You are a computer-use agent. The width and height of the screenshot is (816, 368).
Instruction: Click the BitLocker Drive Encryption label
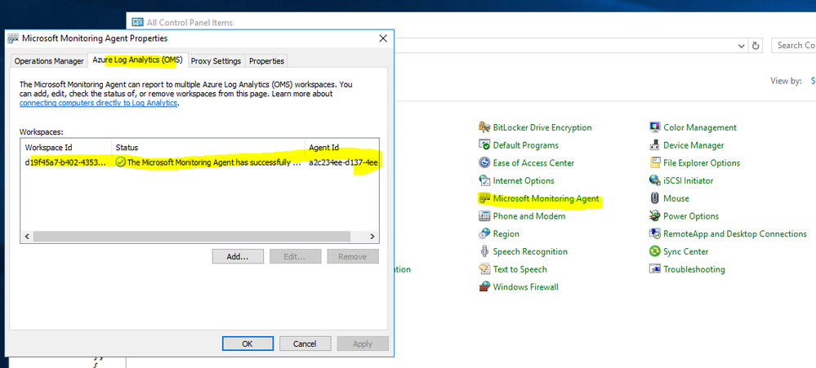tap(542, 127)
